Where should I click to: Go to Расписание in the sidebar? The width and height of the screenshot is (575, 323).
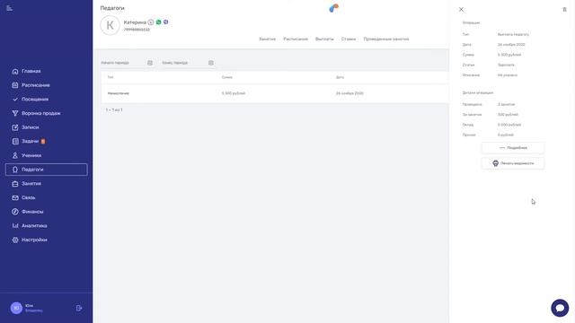pyautogui.click(x=36, y=85)
